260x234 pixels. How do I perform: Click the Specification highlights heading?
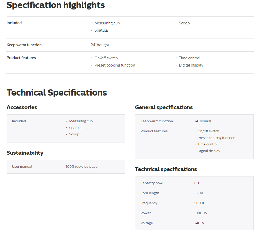pos(56,5)
